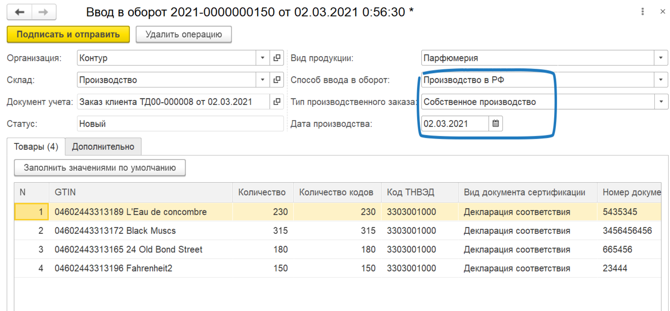Expand the Организация dropdown arrow
This screenshot has height=311, width=670.
[263, 58]
